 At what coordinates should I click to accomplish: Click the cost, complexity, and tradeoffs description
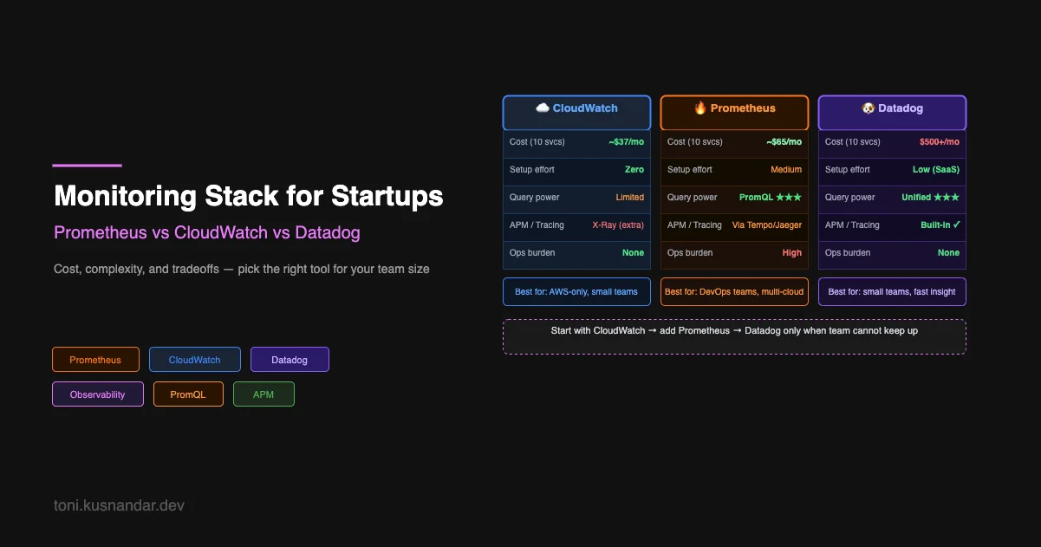242,269
